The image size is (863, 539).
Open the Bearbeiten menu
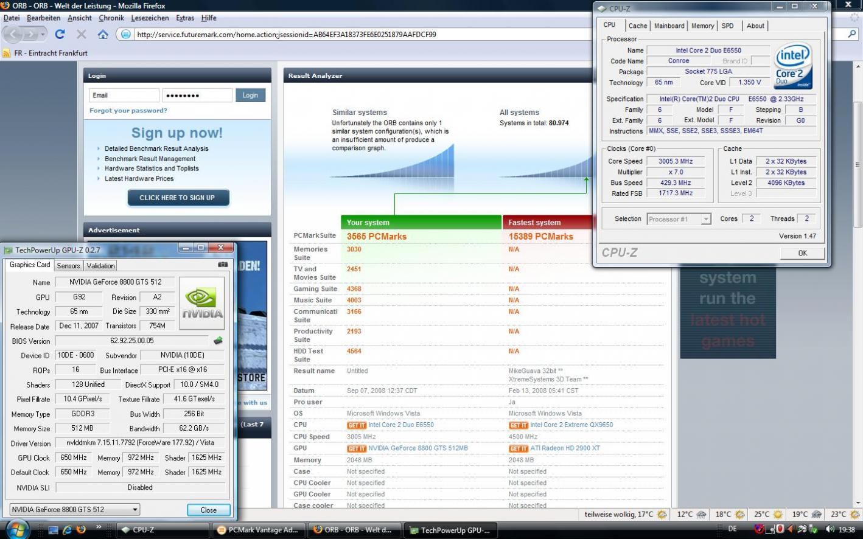click(44, 18)
